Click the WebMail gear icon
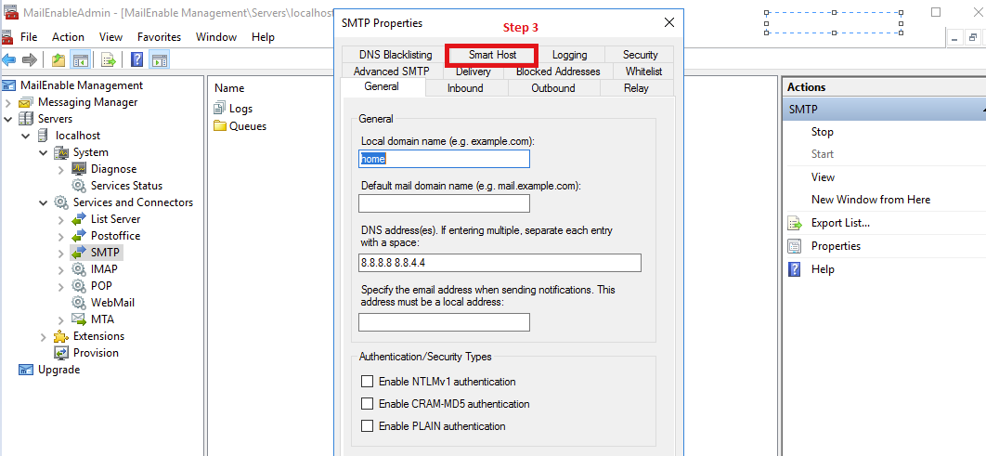Viewport: 986px width, 456px height. pyautogui.click(x=79, y=303)
